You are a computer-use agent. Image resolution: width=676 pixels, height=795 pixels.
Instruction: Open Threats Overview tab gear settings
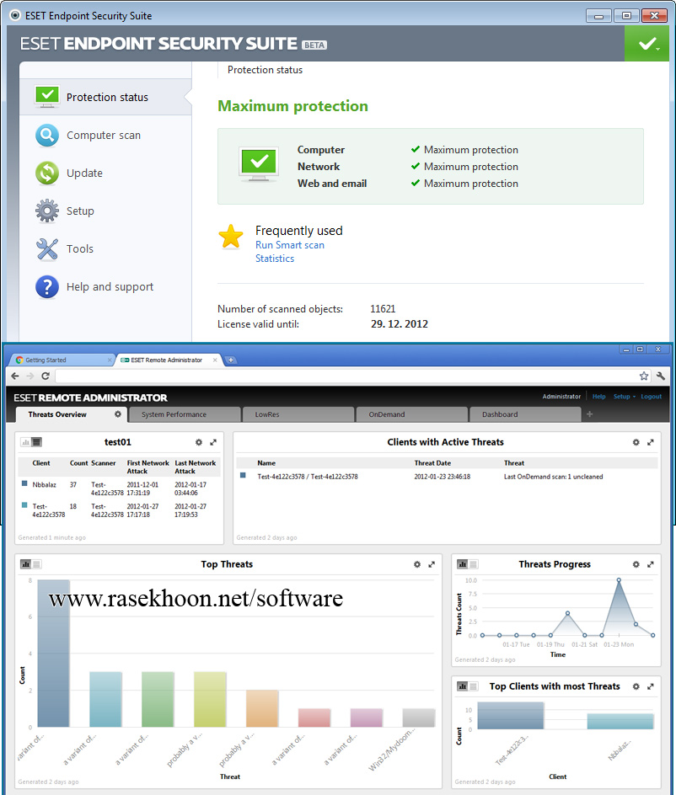(x=118, y=414)
